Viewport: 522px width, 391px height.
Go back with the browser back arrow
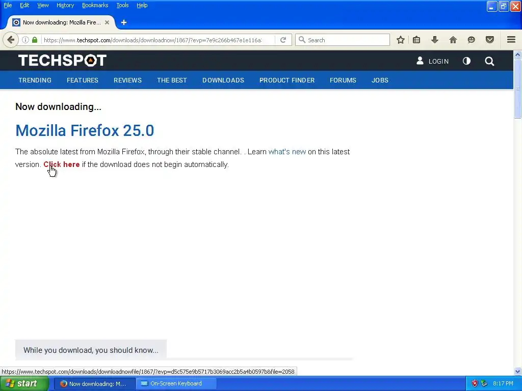[11, 40]
